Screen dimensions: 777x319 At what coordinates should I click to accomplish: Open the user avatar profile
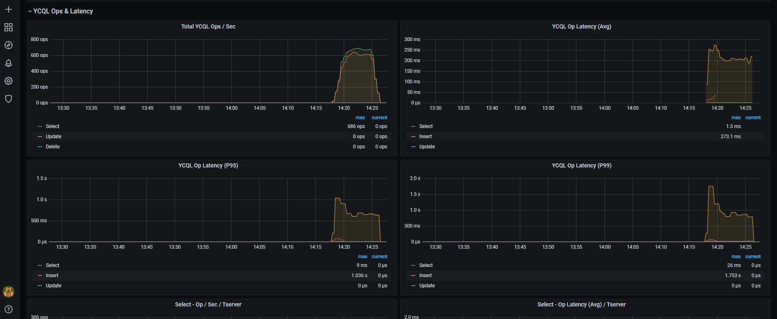[9, 291]
